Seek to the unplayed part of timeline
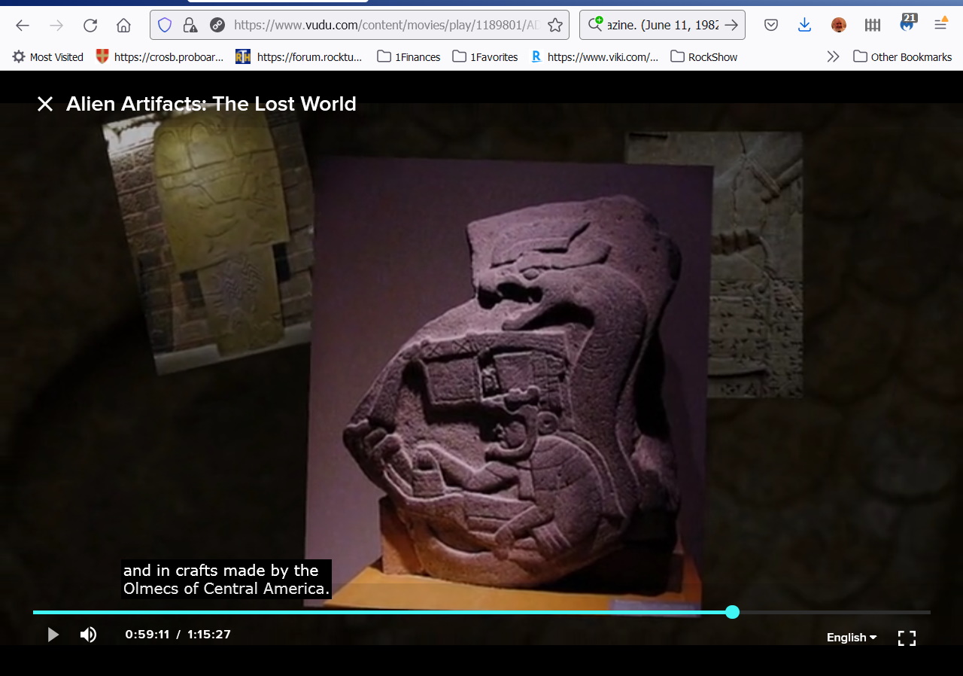Image resolution: width=963 pixels, height=676 pixels. (x=835, y=612)
